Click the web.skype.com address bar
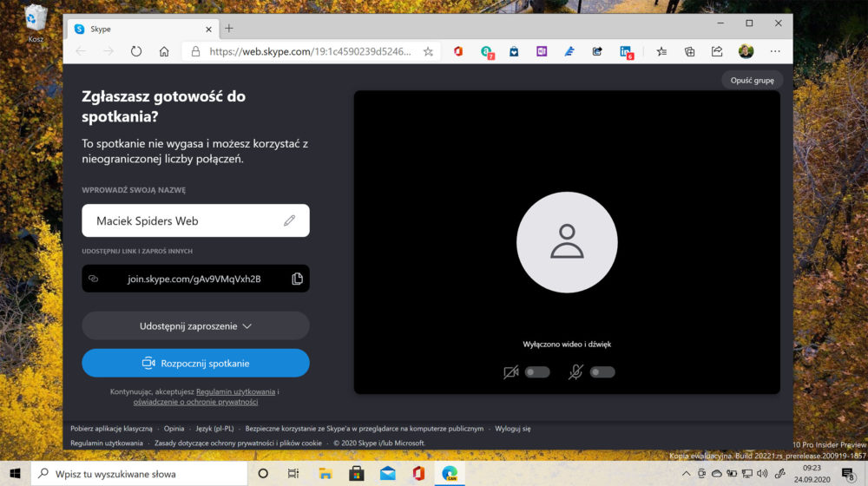868x486 pixels. tap(310, 51)
